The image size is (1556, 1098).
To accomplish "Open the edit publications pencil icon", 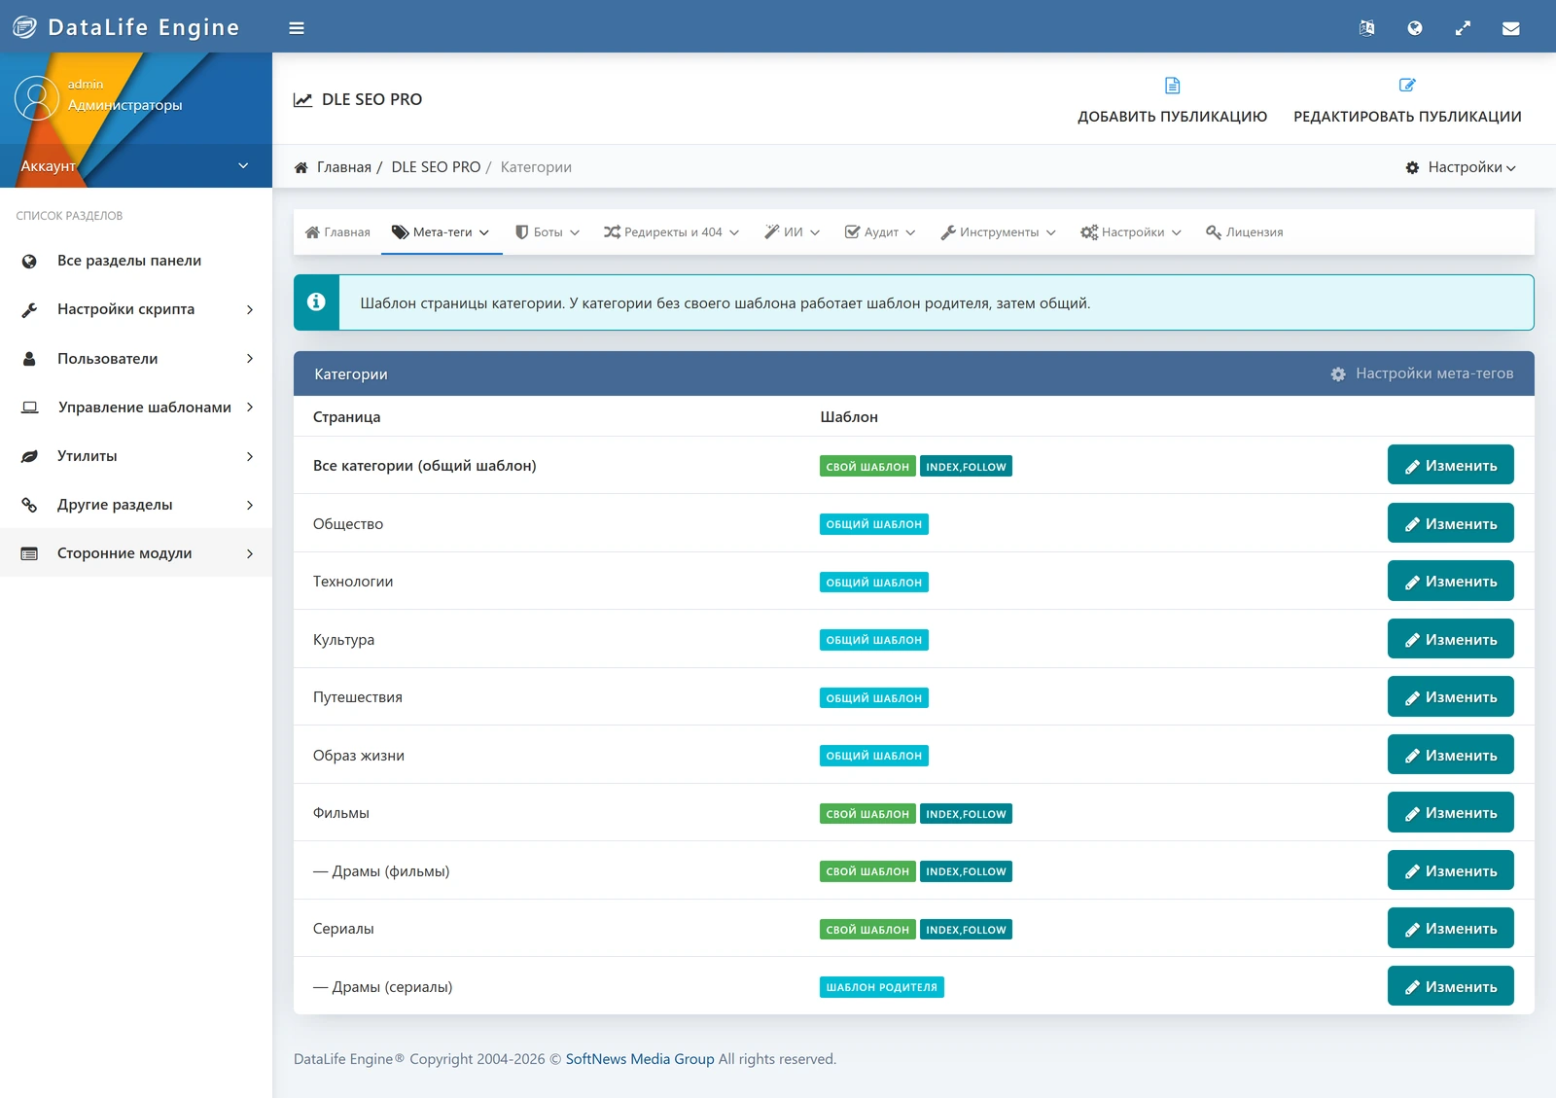I will (1407, 86).
